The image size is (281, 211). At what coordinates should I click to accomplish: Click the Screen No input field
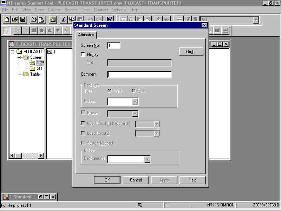click(114, 45)
